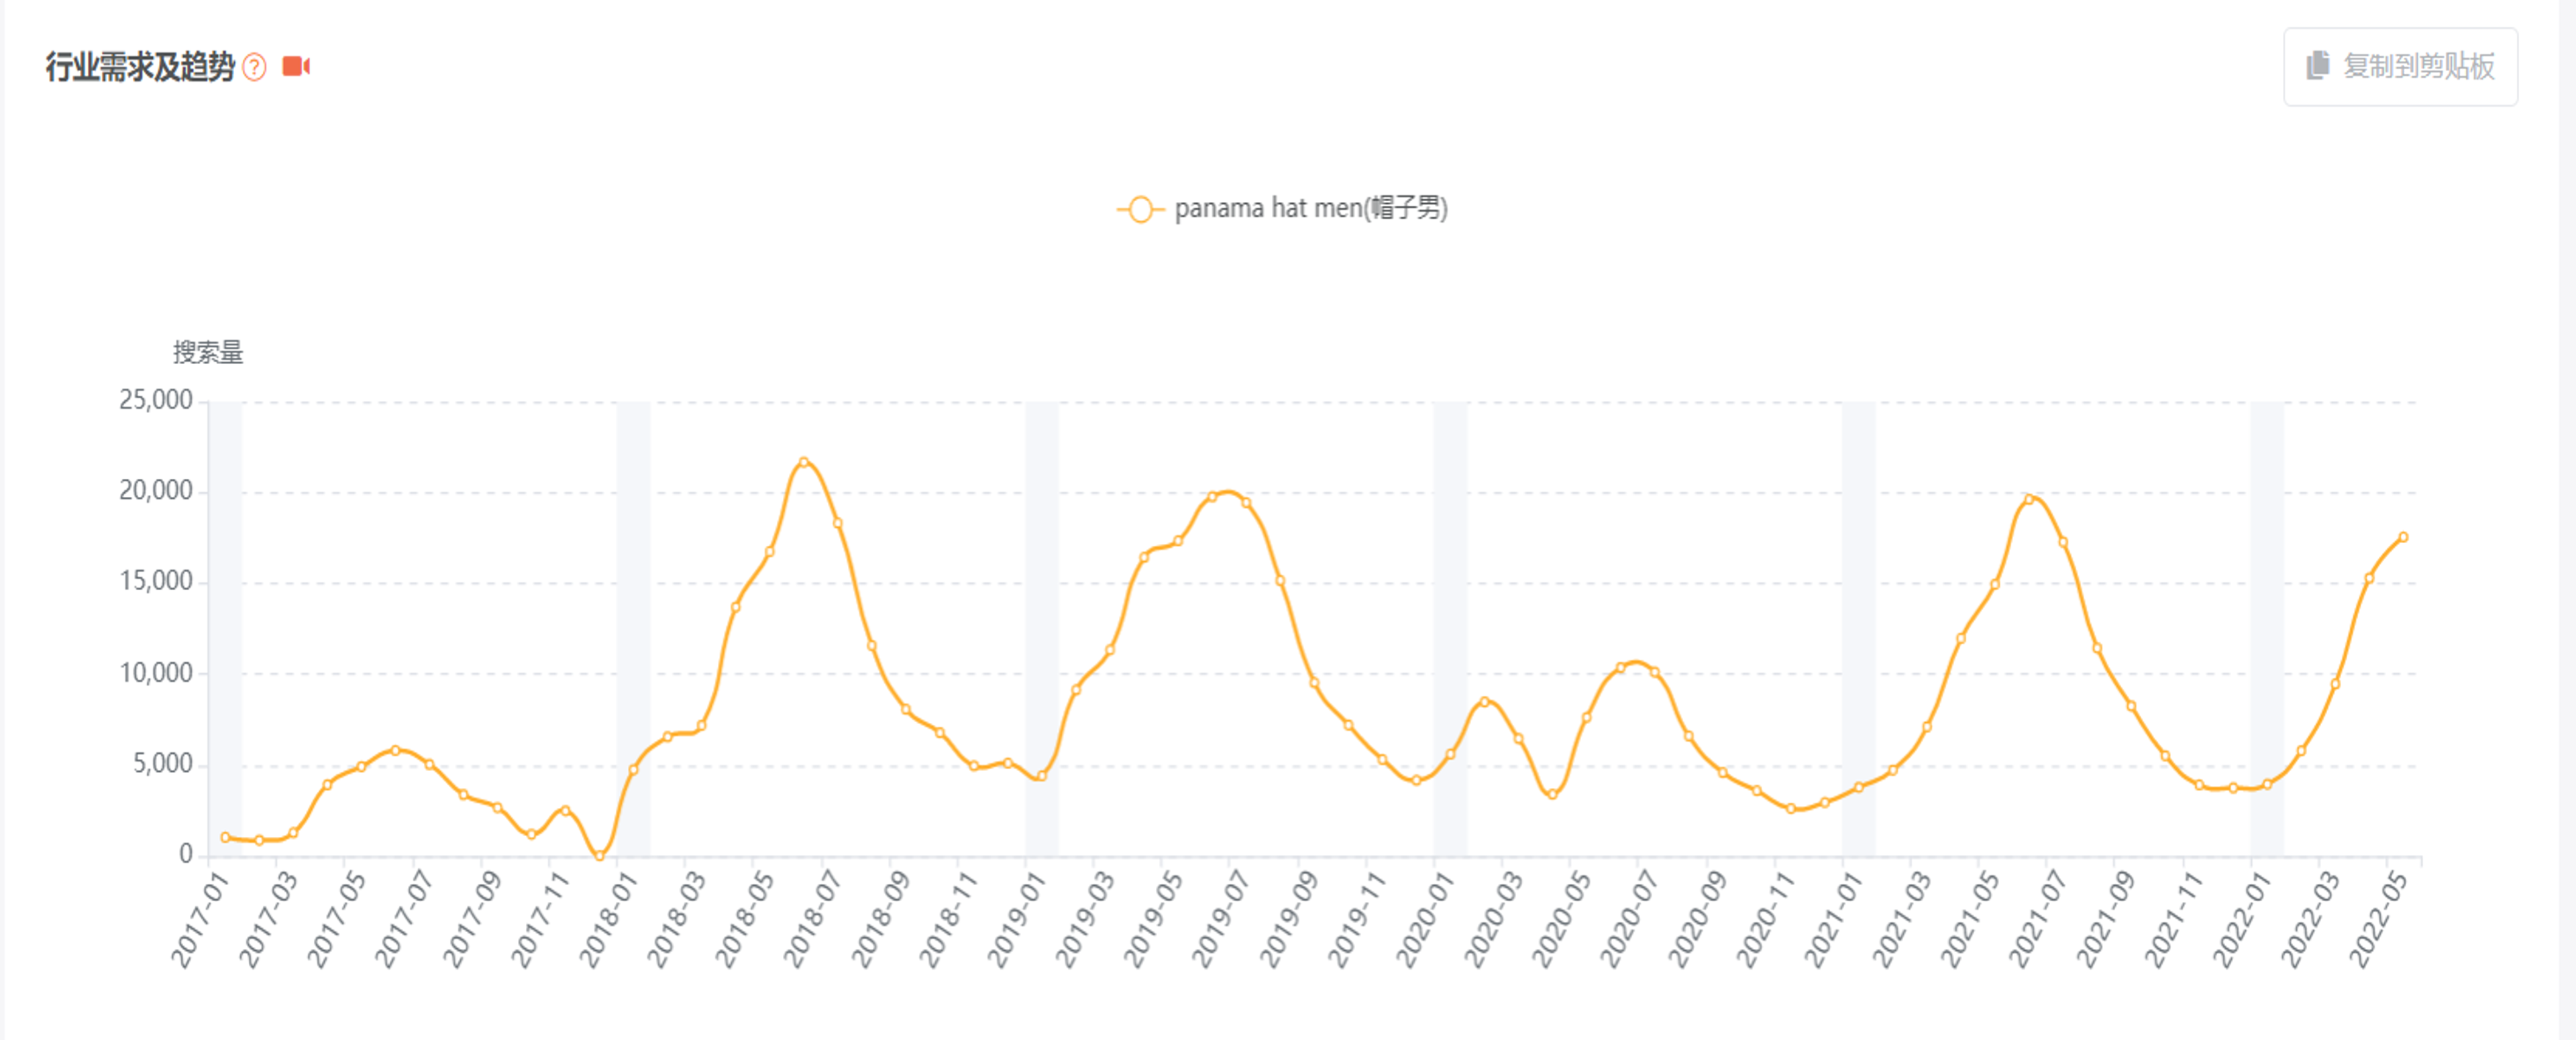
Task: Click the 25,000 y-axis tick label
Action: point(156,400)
